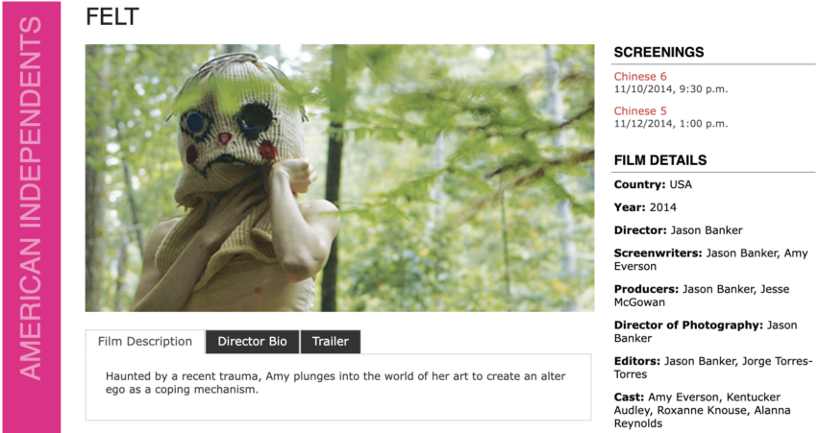
Task: Click the Director: Jason Banker line
Action: click(x=678, y=230)
